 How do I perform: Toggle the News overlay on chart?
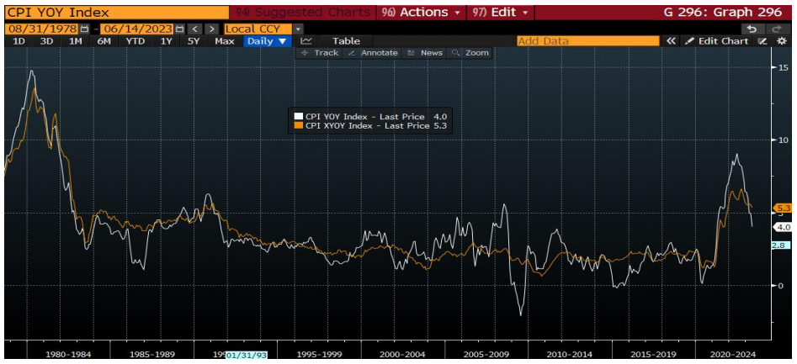coord(424,52)
